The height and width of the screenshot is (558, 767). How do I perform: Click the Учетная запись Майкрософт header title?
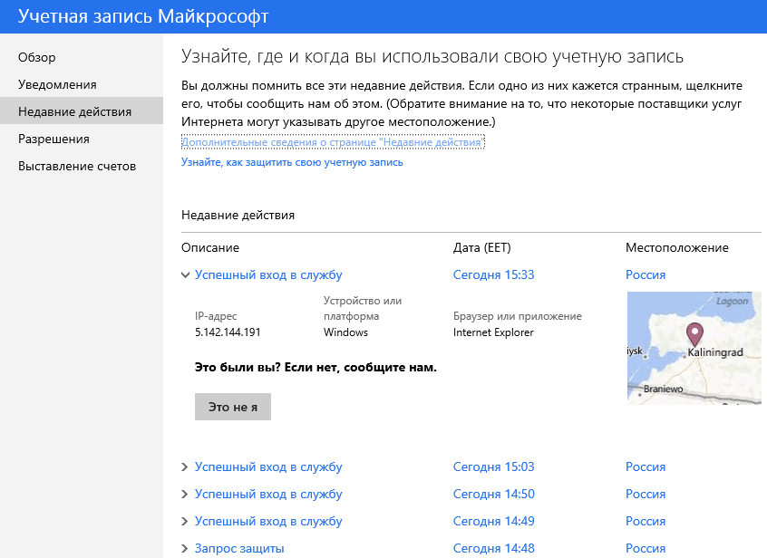143,16
